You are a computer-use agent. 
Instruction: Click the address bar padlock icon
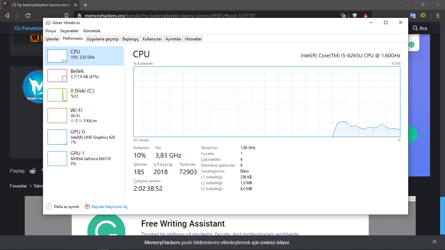[x=79, y=16]
